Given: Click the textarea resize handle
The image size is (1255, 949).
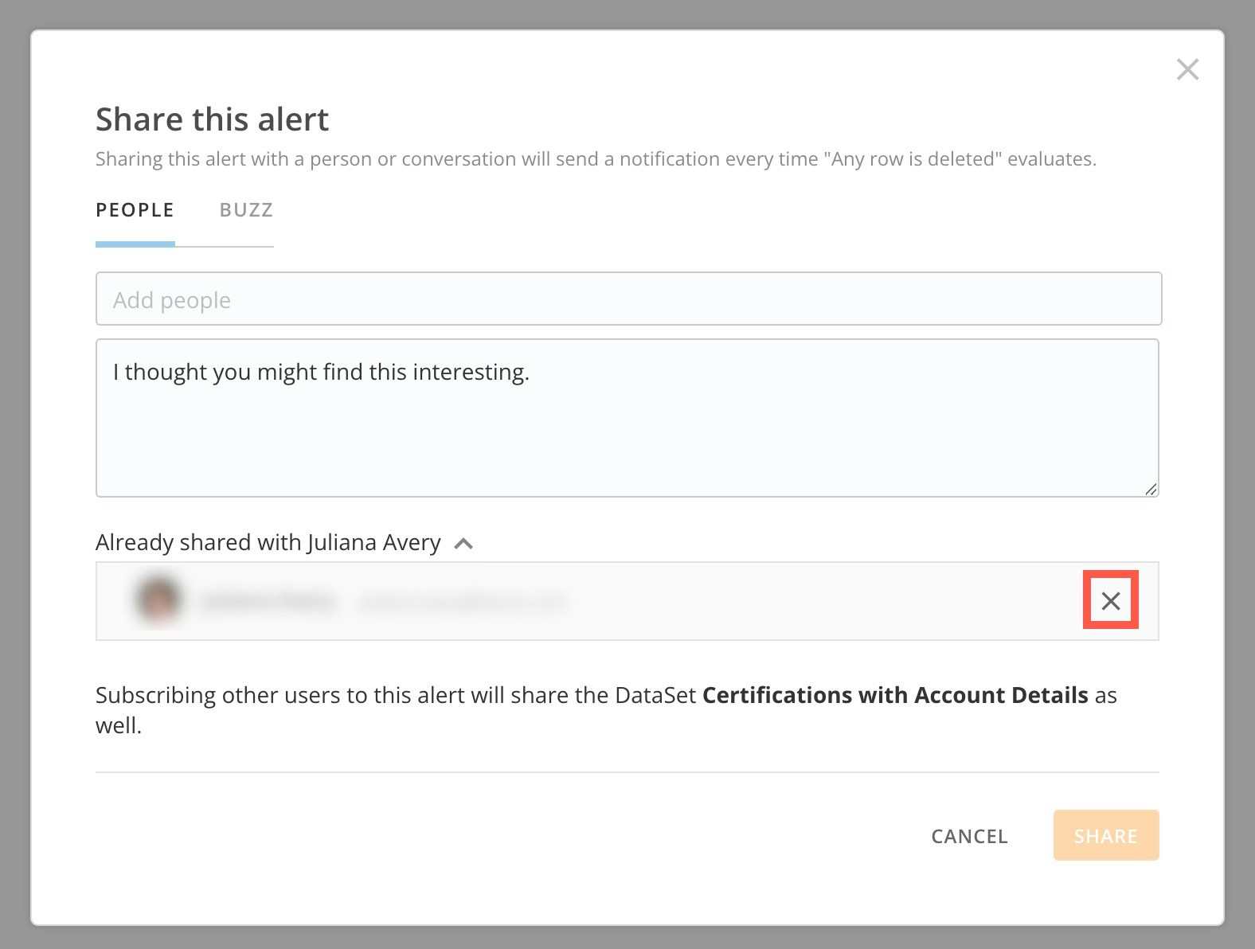Looking at the screenshot, I should point(1152,490).
